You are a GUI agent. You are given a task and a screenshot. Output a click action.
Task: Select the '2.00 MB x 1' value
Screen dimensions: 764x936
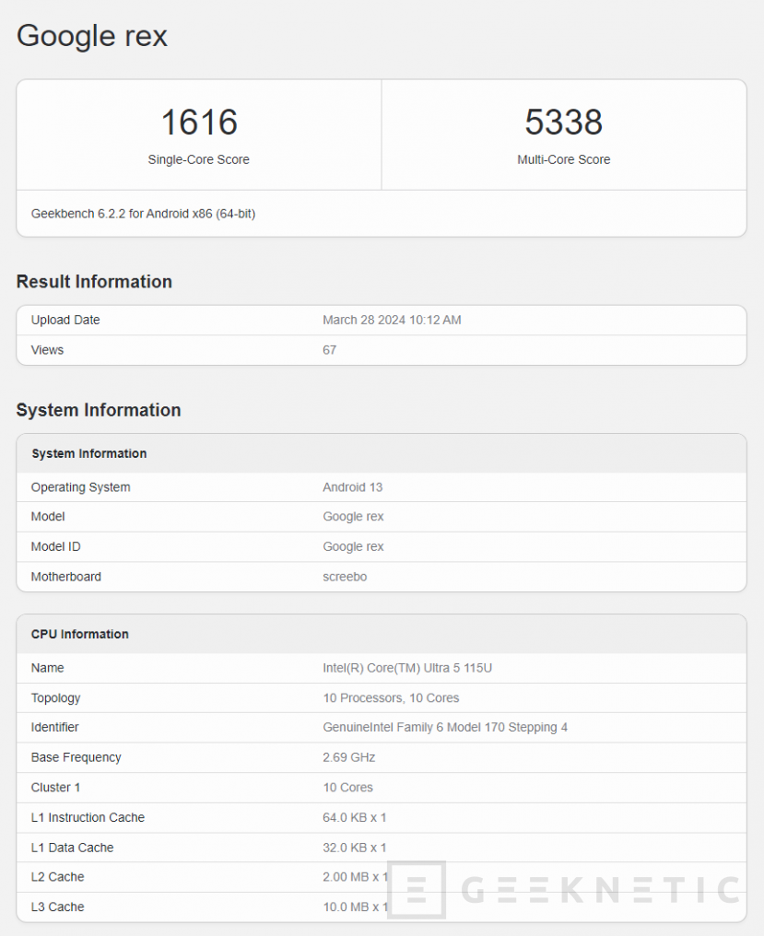click(x=356, y=877)
